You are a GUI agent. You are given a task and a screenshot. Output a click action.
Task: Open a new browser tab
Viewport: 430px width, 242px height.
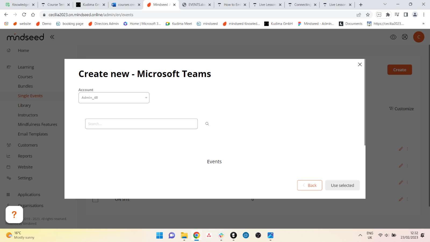(x=361, y=5)
